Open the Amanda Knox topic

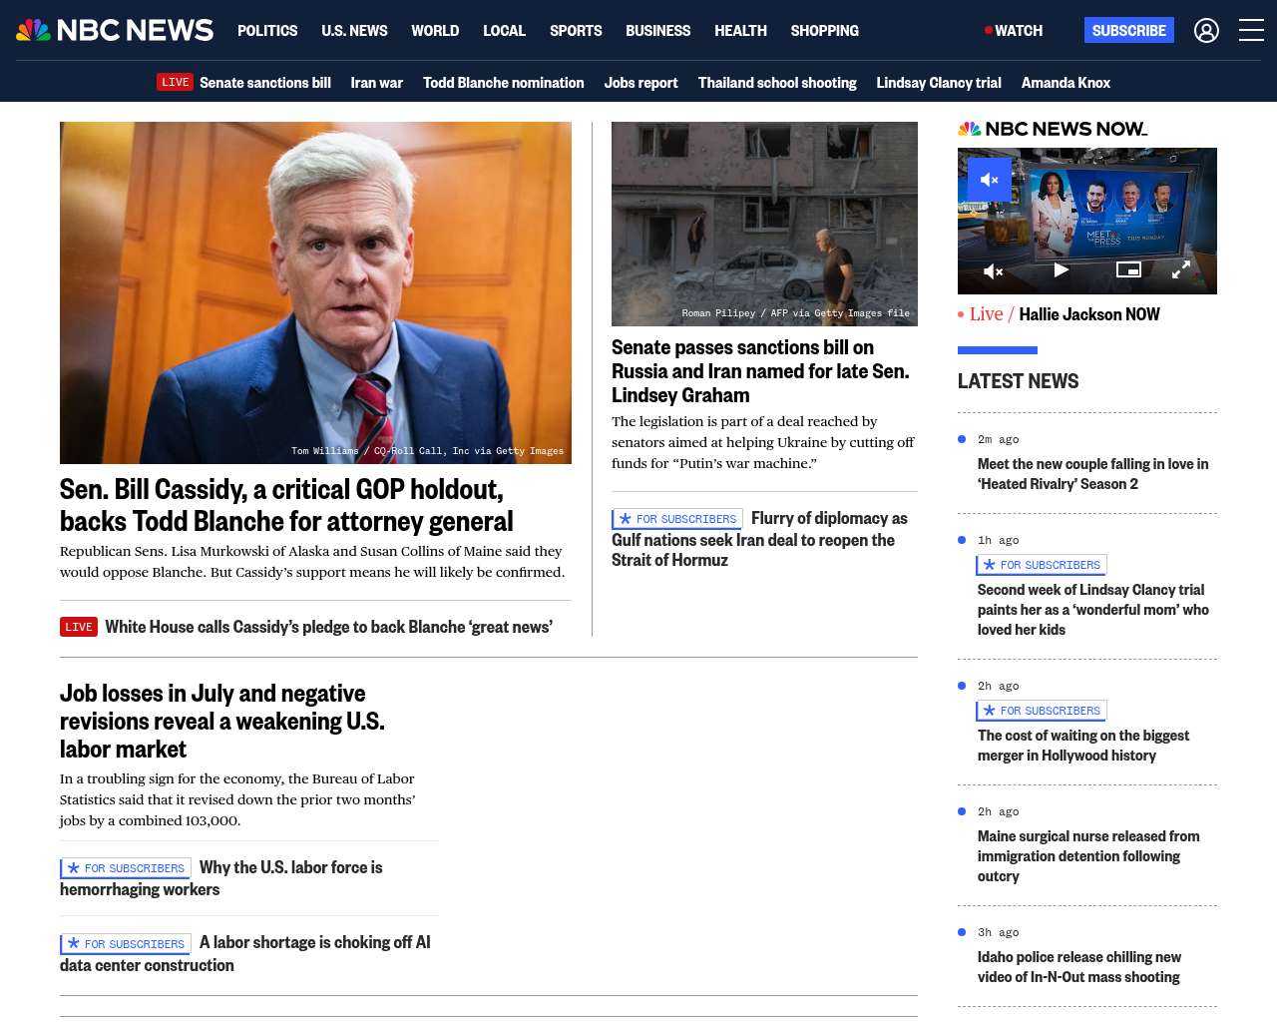1065,83
